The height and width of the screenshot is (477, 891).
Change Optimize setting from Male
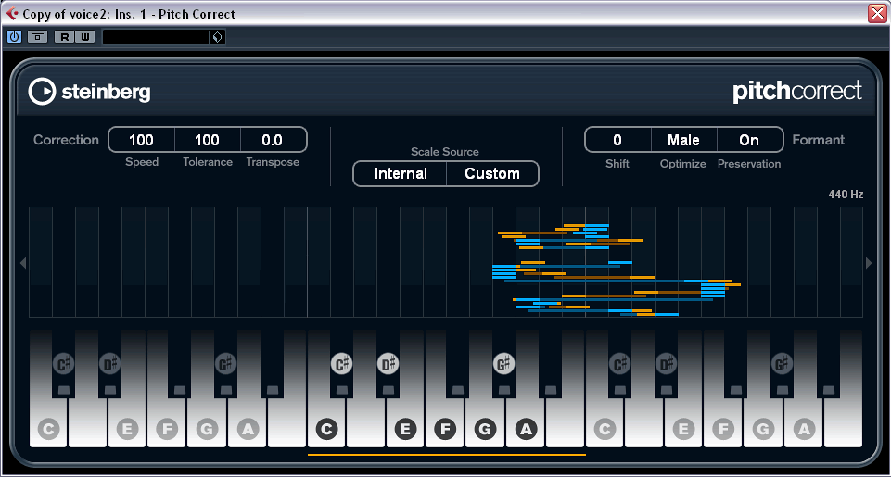(683, 140)
